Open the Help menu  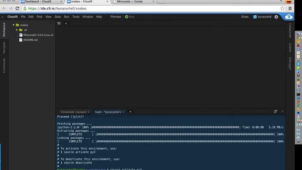(99, 17)
